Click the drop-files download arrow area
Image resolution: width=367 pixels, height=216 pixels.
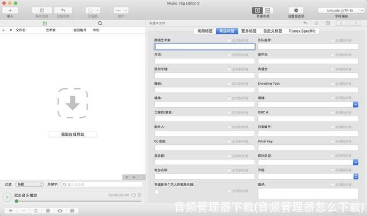coord(73,103)
